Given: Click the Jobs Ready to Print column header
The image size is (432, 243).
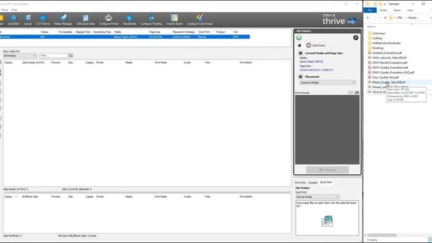Looking at the screenshot, I should (33, 63).
